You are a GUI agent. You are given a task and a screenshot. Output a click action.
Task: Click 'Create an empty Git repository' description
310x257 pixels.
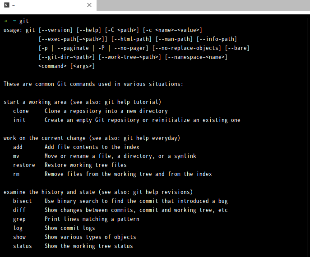click(142, 120)
